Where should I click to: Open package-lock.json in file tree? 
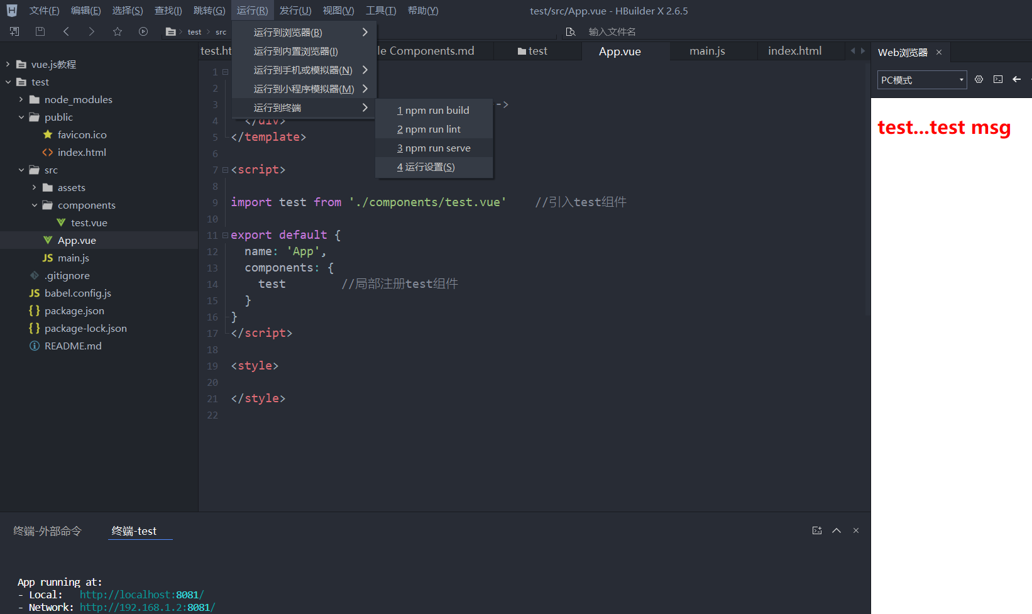(85, 328)
